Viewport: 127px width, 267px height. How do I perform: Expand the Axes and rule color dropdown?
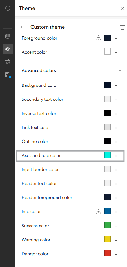tap(116, 156)
